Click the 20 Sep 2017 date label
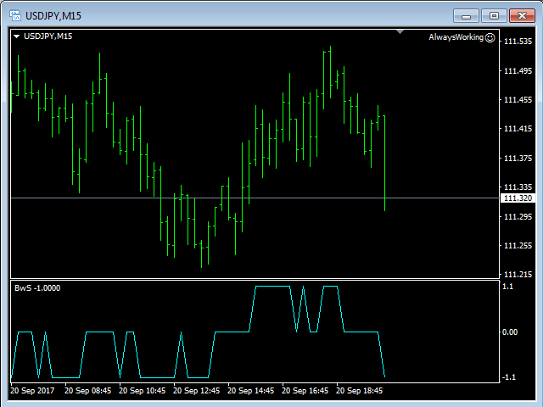Viewport: 543px width, 407px height. 33,391
